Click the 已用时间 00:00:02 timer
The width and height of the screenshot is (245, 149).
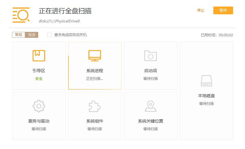tap(217, 35)
